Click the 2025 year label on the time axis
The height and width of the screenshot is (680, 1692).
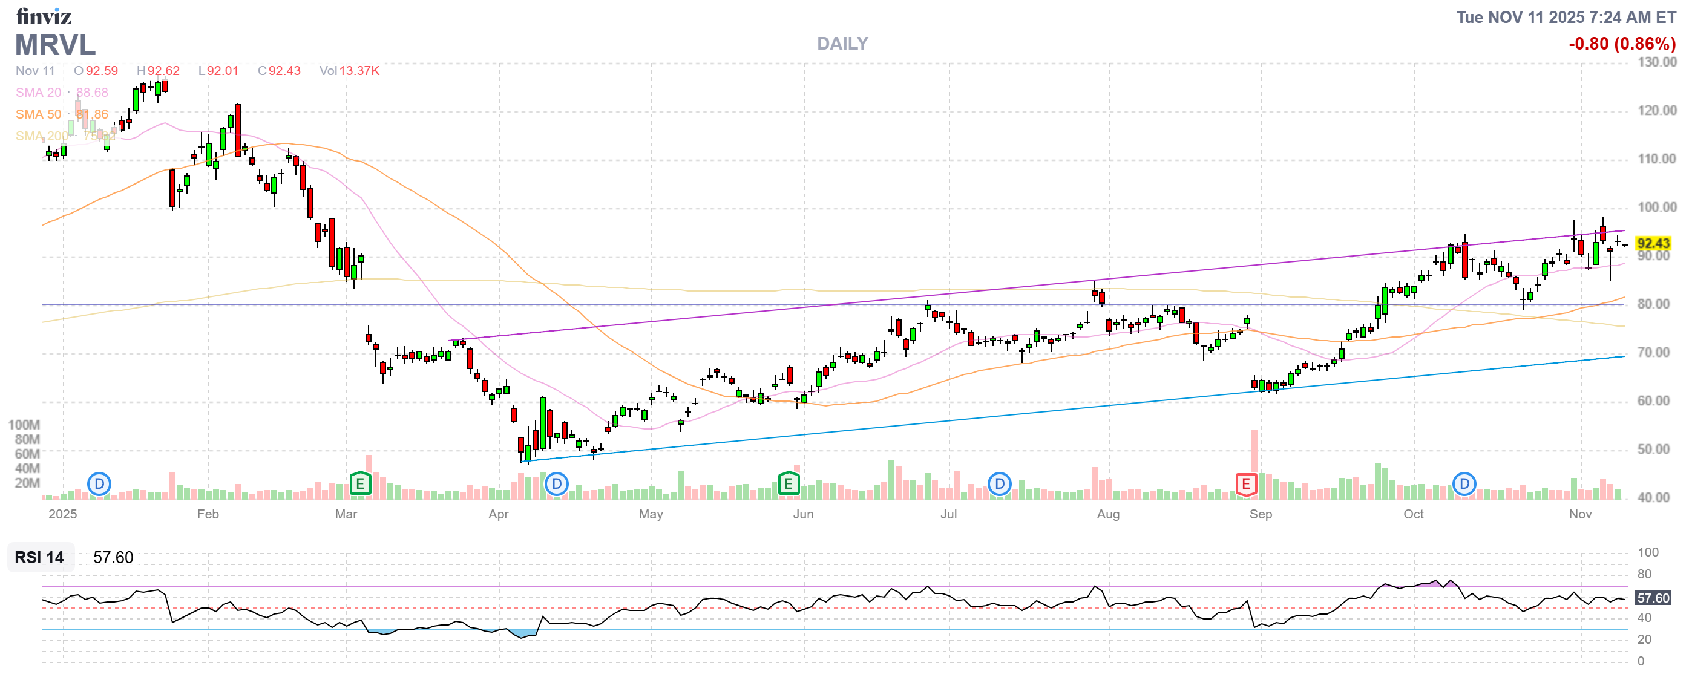62,514
